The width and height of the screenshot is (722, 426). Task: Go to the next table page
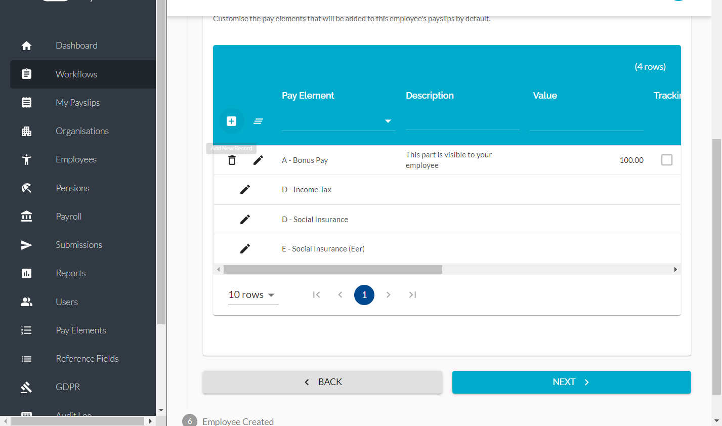tap(388, 295)
